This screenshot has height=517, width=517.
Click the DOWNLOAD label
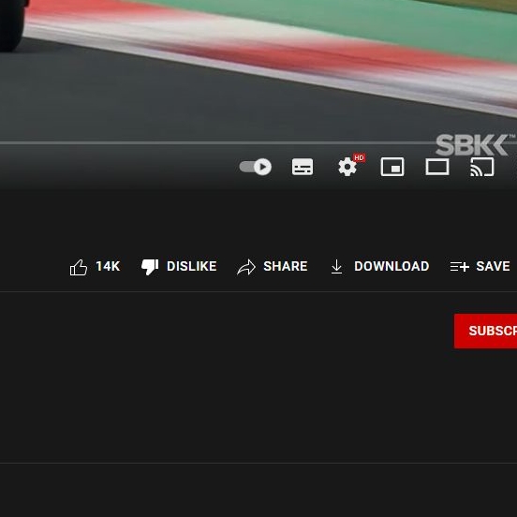(x=391, y=266)
